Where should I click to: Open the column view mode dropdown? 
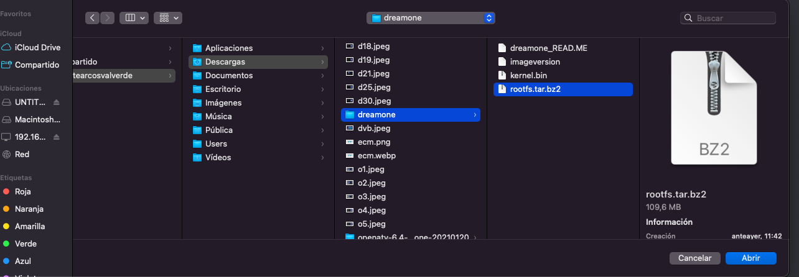(134, 18)
